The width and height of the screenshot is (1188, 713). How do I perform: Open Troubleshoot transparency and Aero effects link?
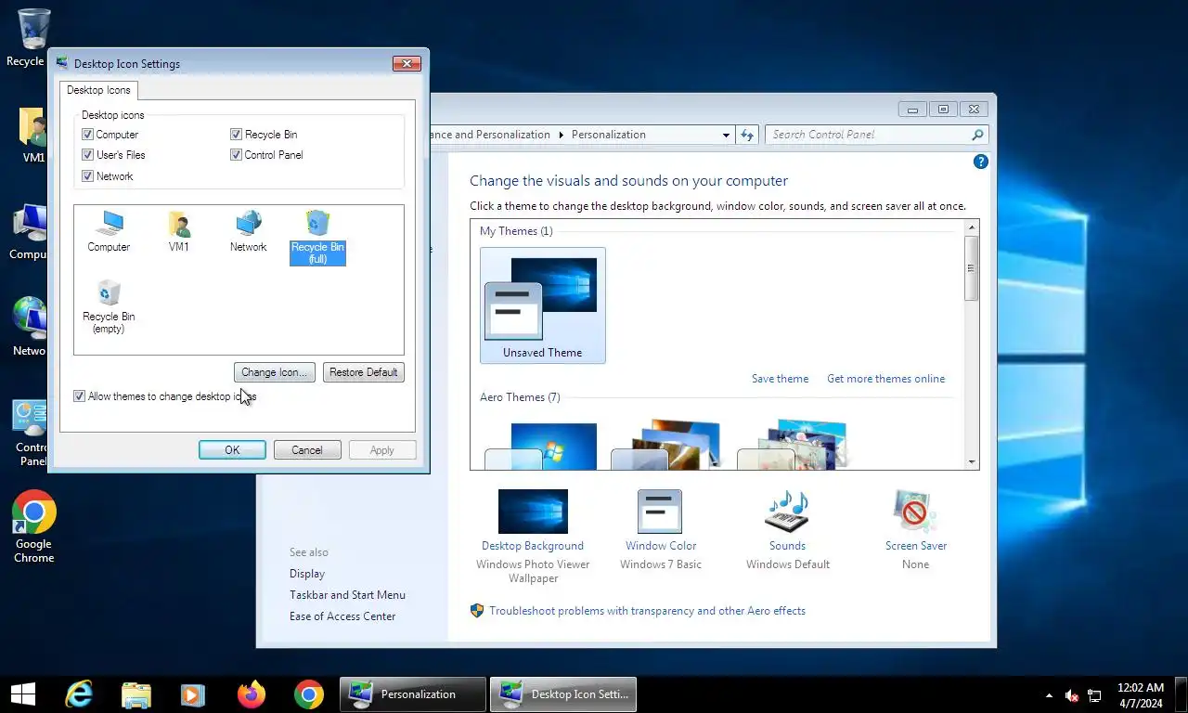(x=648, y=611)
